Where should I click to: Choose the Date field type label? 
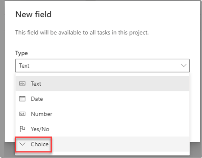coord(37,99)
